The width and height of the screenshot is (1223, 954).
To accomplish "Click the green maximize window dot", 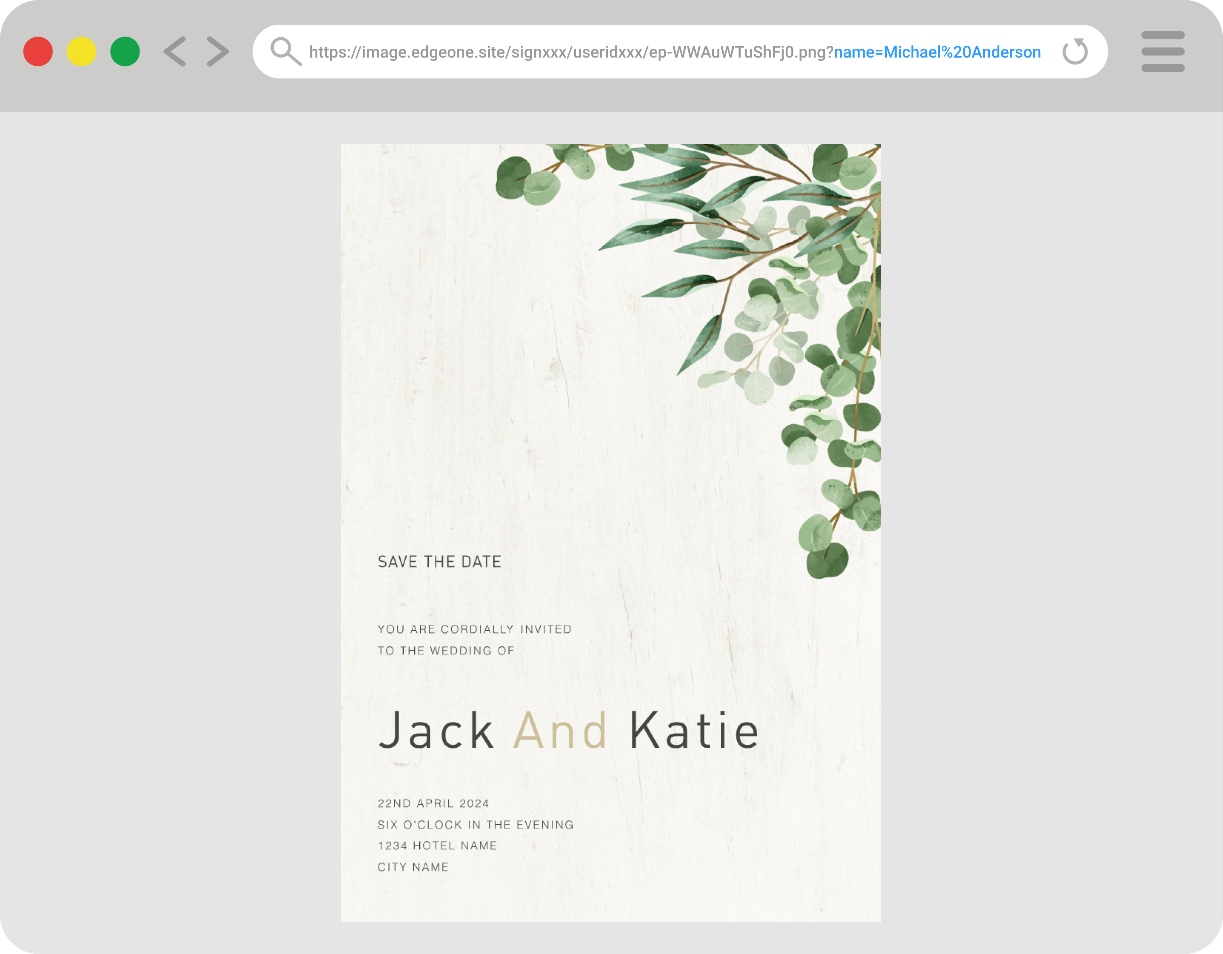I will tap(125, 52).
